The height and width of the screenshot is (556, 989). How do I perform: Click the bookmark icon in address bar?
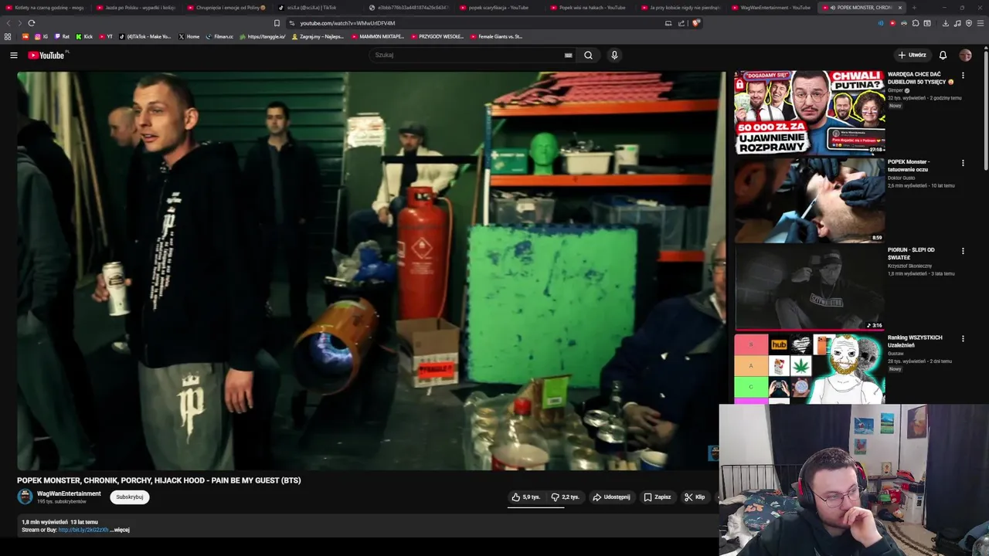277,23
